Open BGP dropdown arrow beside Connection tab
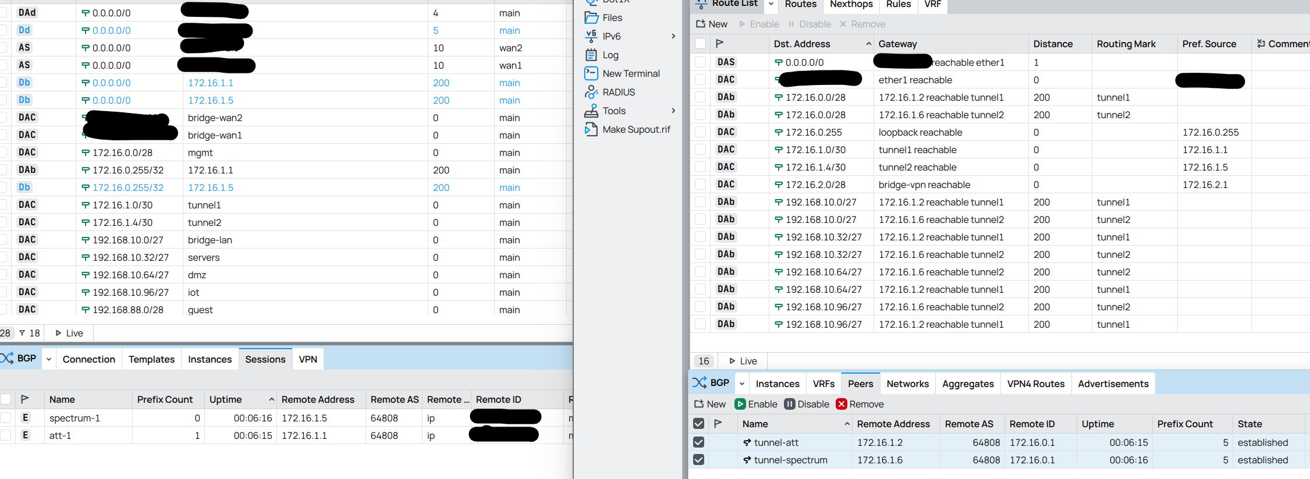This screenshot has height=479, width=1310. (x=49, y=359)
